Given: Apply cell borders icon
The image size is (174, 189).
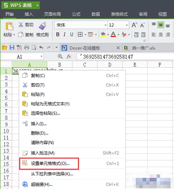Looking at the screenshot, I should pyautogui.click(x=80, y=34).
